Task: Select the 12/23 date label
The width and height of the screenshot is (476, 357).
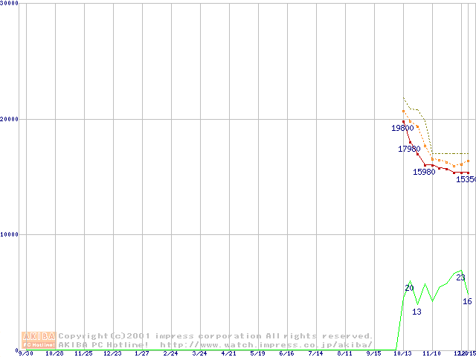Action: click(x=112, y=354)
